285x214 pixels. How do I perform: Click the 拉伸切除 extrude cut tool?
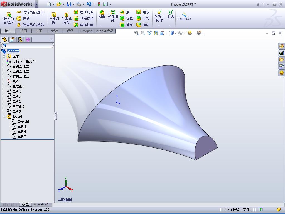click(x=54, y=18)
